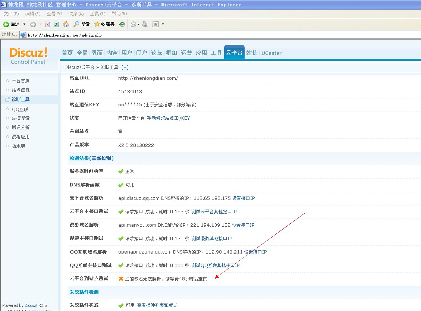421x311 pixels.
Task: Click the Stop loading icon
Action: pyautogui.click(x=47, y=25)
